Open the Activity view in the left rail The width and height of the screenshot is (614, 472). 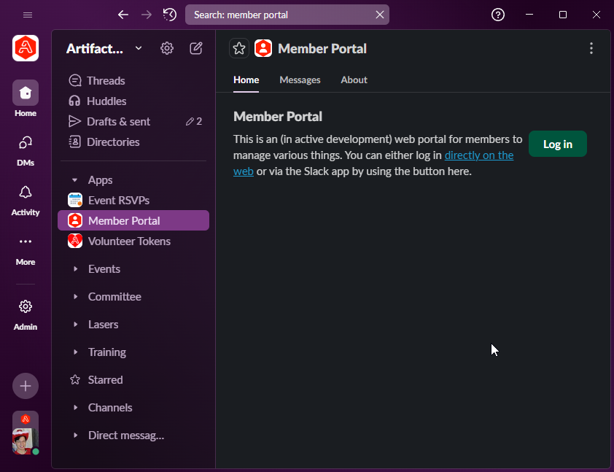pos(25,201)
